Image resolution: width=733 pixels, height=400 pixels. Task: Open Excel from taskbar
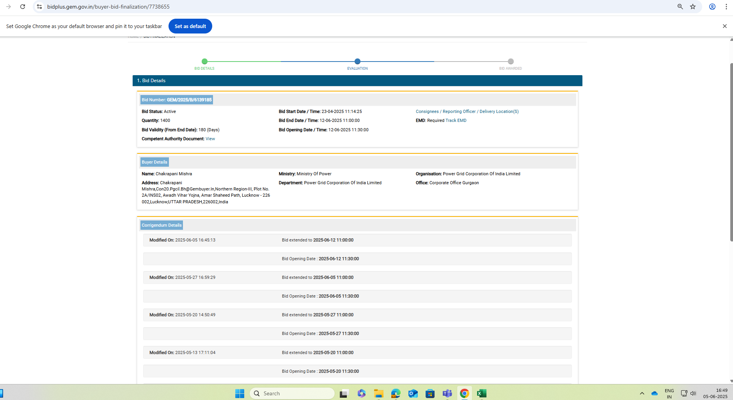(482, 393)
